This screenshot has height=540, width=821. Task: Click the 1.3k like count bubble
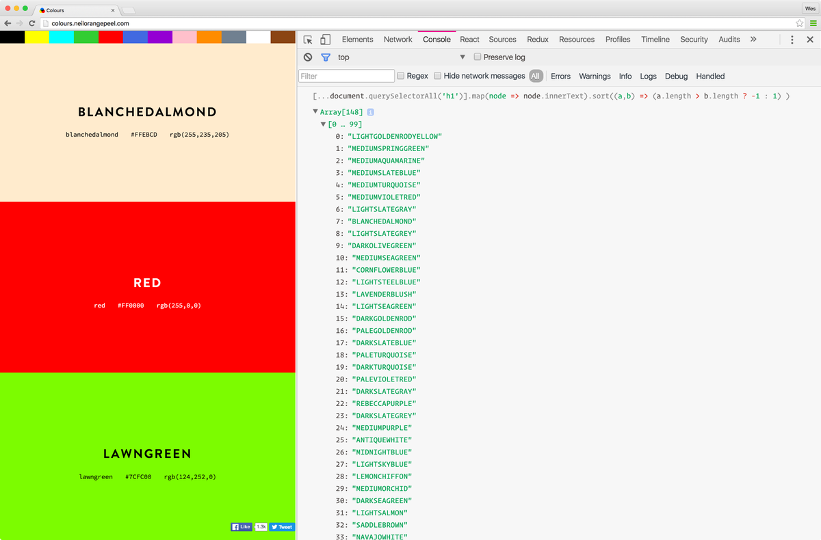(261, 527)
